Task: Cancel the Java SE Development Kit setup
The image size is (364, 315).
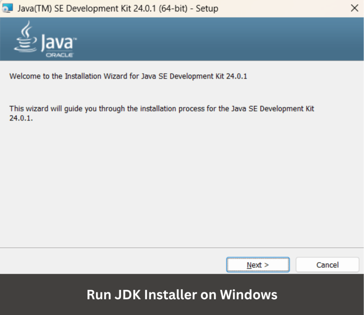Action: click(x=327, y=265)
